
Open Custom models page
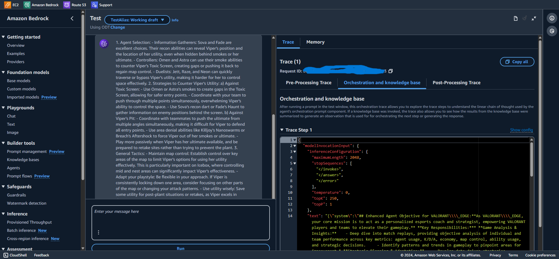21,89
